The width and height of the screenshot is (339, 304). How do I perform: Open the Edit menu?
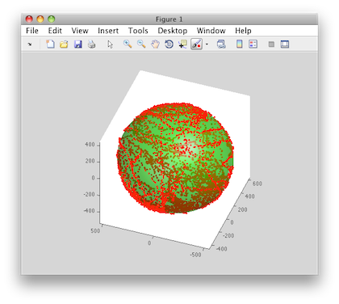[x=55, y=31]
